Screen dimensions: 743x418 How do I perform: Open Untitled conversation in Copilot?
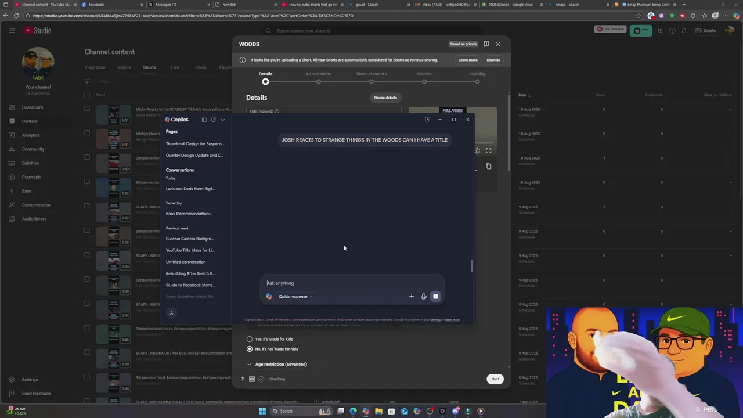click(186, 262)
